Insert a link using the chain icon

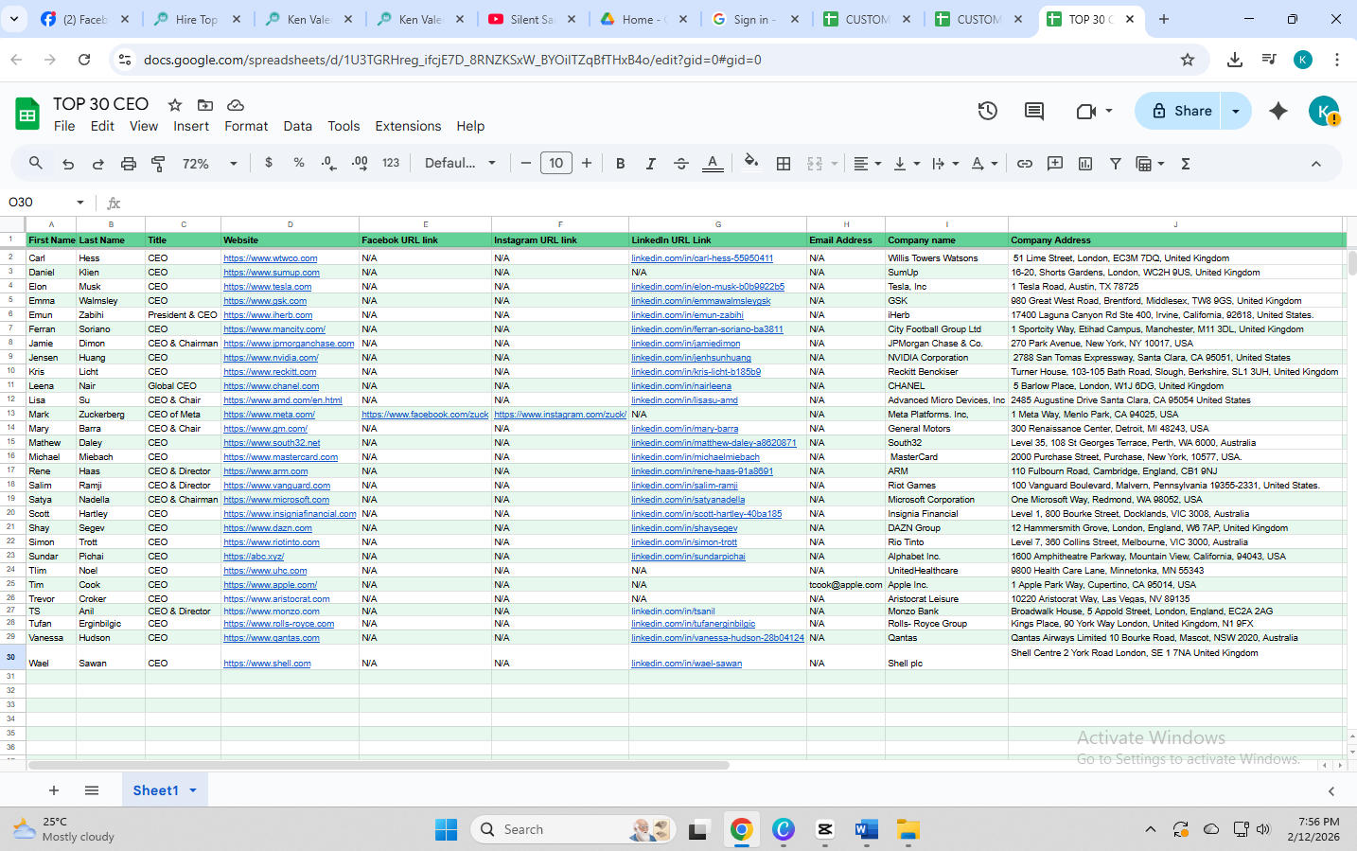1025,164
